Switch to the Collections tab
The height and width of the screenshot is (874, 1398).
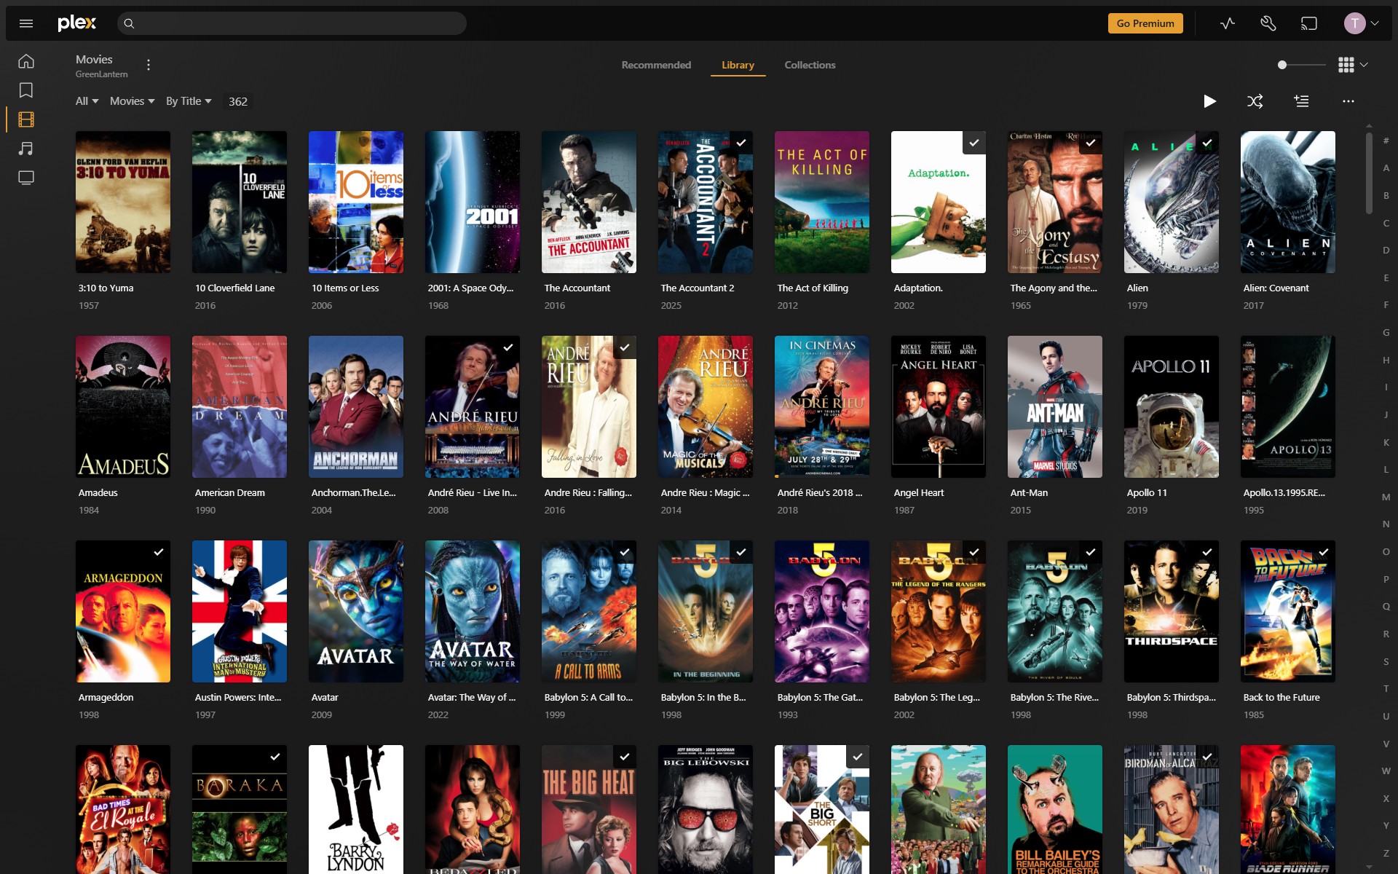[x=810, y=65]
